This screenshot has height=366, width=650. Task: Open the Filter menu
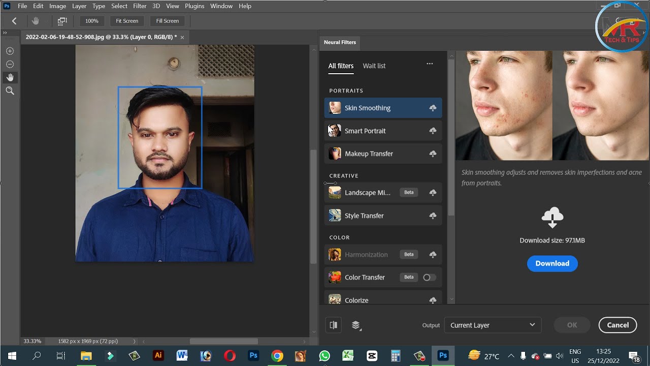[140, 6]
